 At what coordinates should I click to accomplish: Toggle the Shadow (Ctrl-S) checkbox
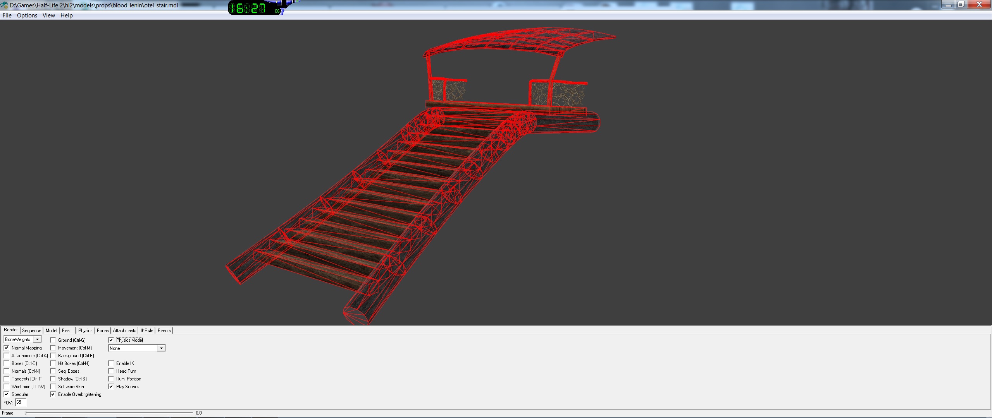click(53, 379)
